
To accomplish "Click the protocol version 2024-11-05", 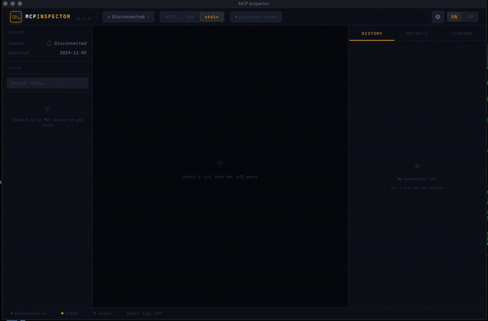I will click(73, 52).
